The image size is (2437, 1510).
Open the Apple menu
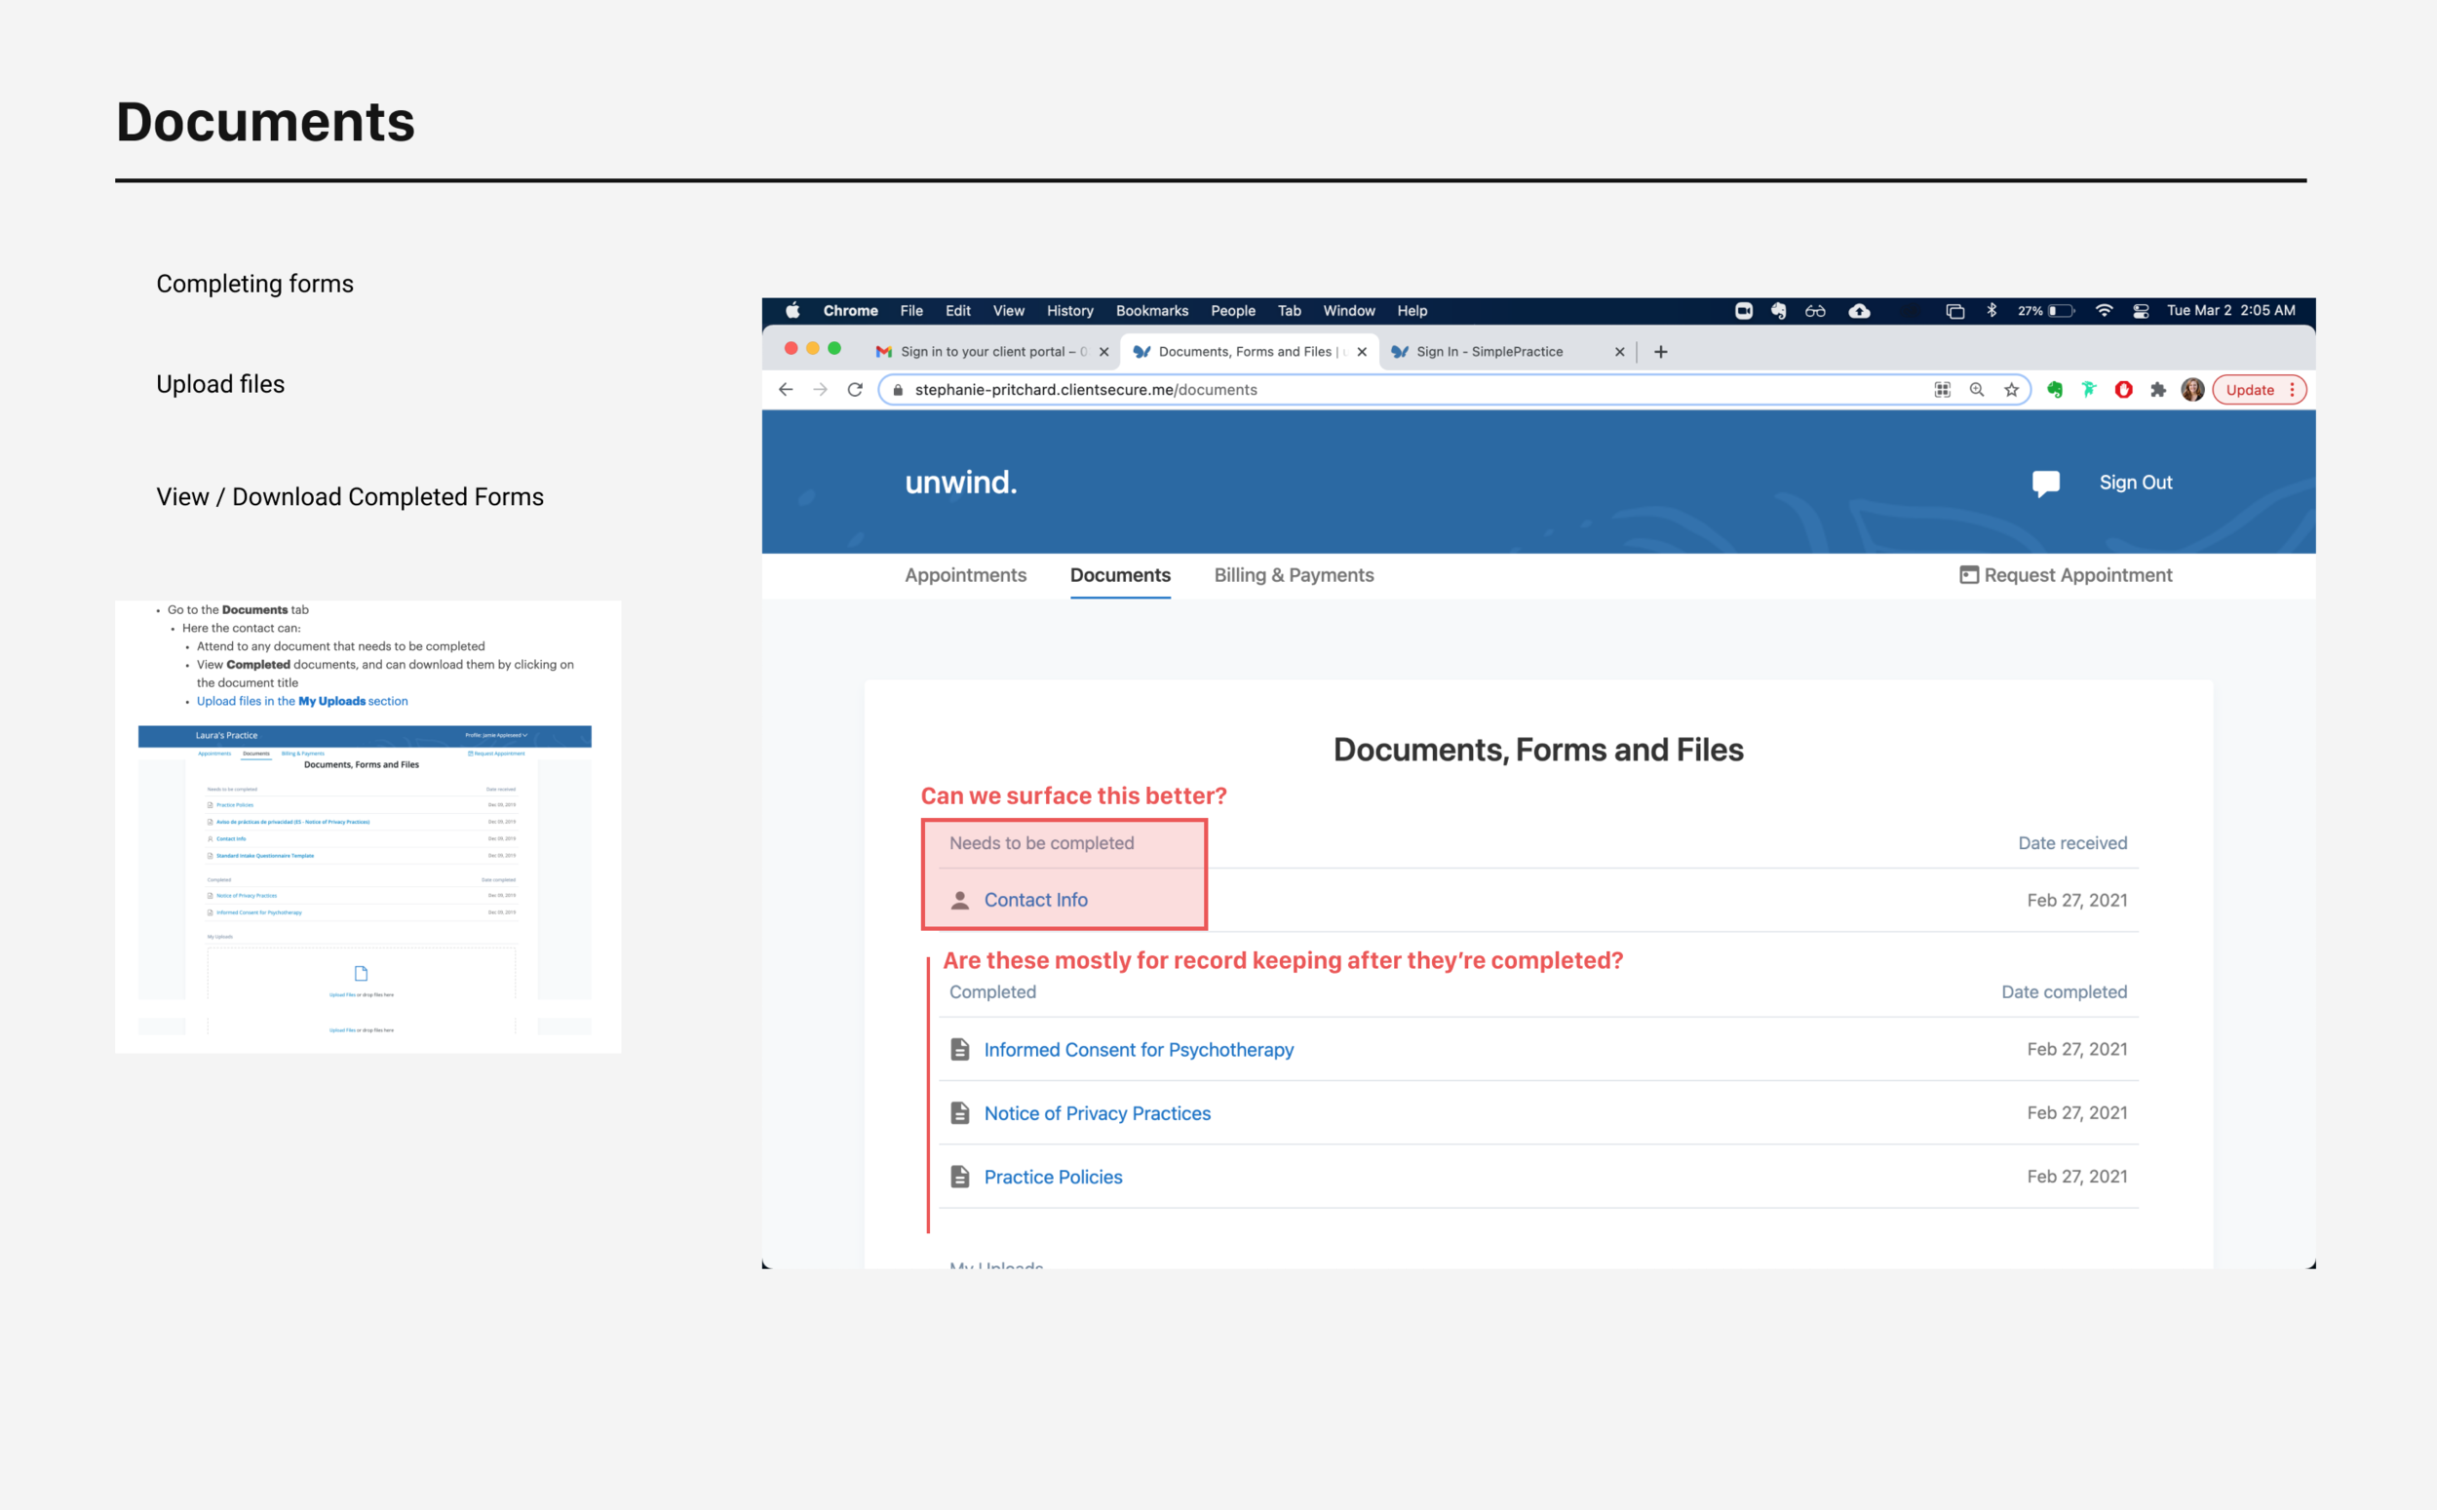click(x=793, y=311)
